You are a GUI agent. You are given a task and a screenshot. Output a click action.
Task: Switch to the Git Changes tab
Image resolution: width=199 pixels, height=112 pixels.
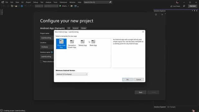tap(171, 107)
